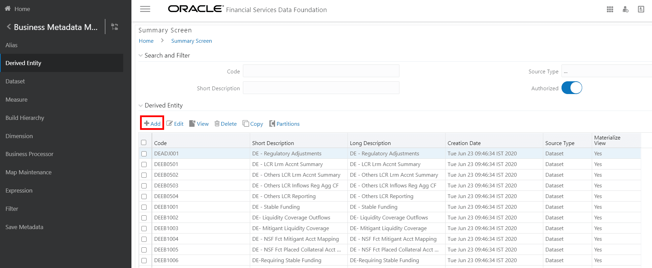Toggle the Authorized switch
The image size is (652, 268).
click(x=572, y=88)
